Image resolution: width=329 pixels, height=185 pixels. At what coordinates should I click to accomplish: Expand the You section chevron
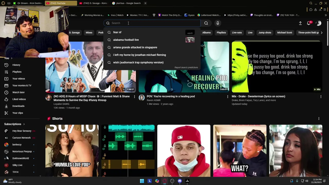click(12, 58)
